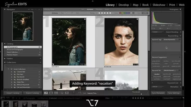Go to the Slideshow module
Viewport: 191px width, 107px height.
click(x=159, y=5)
